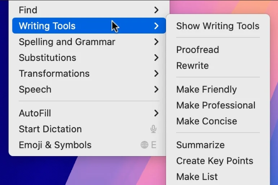Click the globe shortcut icon beside Emoji & Symbols
278x185 pixels.
point(144,145)
